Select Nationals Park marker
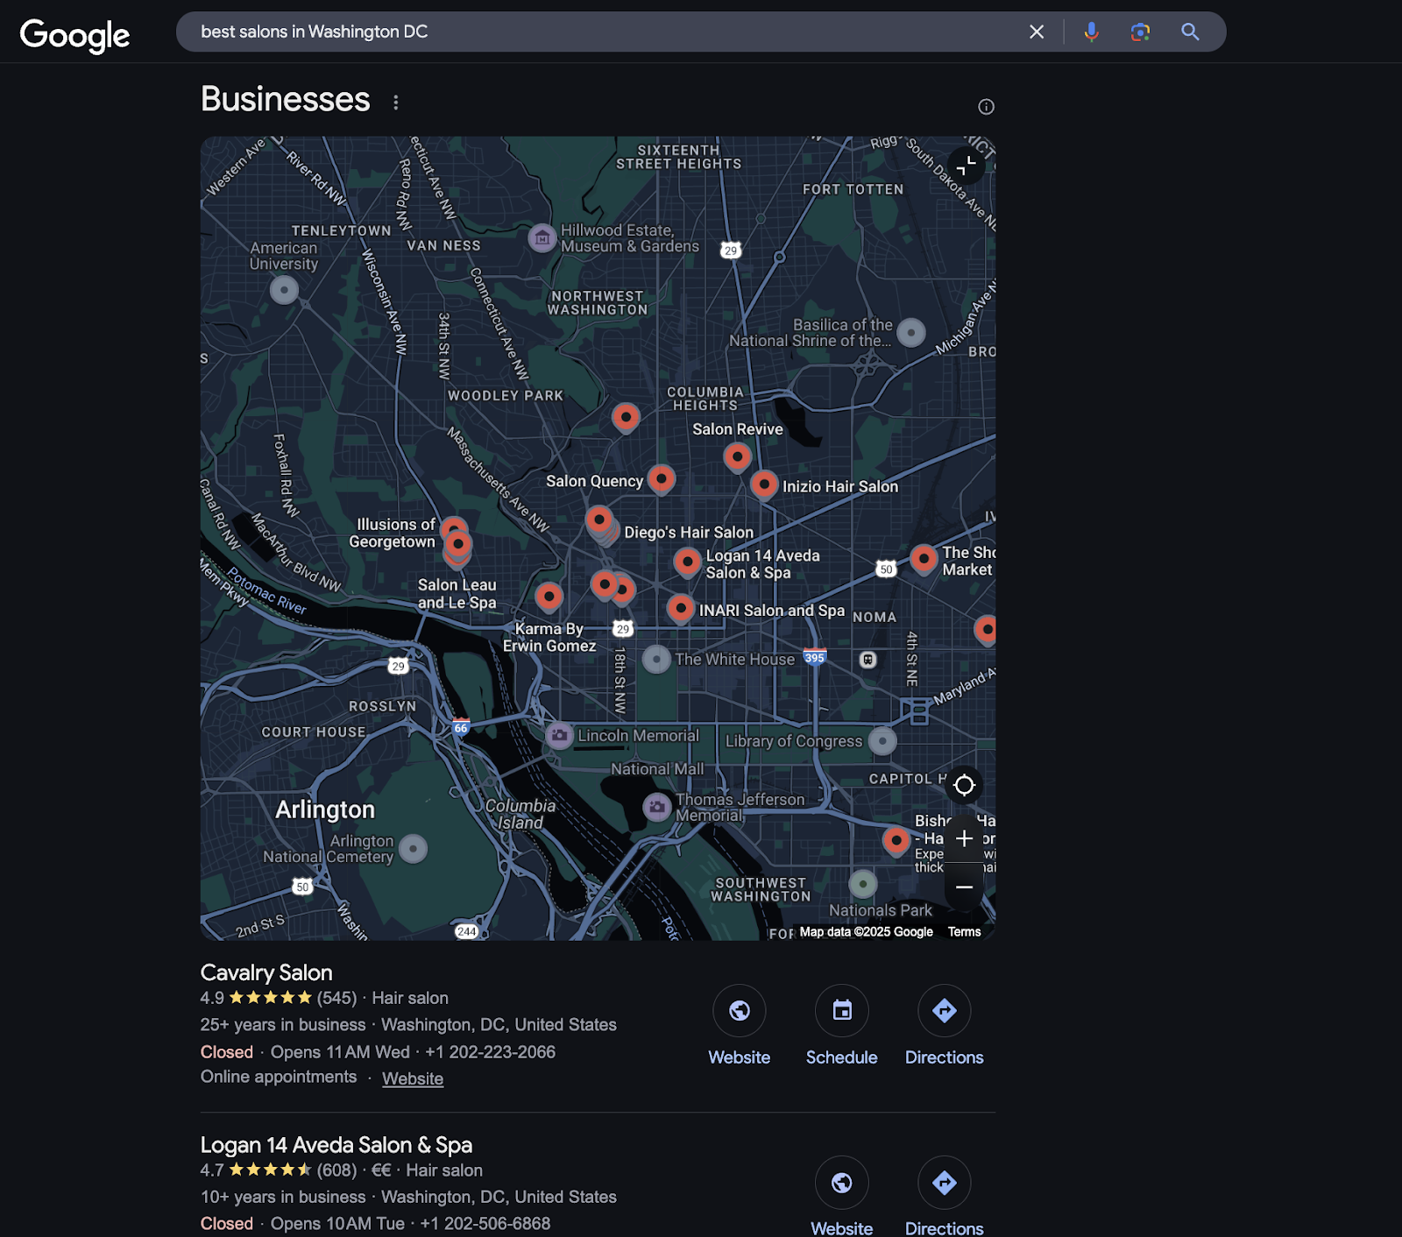Screen dimensions: 1402x1237 point(863,884)
